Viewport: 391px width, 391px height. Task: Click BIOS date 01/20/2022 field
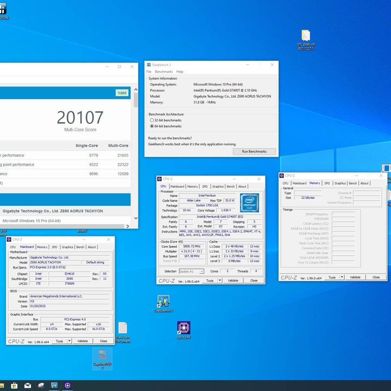pos(70,306)
